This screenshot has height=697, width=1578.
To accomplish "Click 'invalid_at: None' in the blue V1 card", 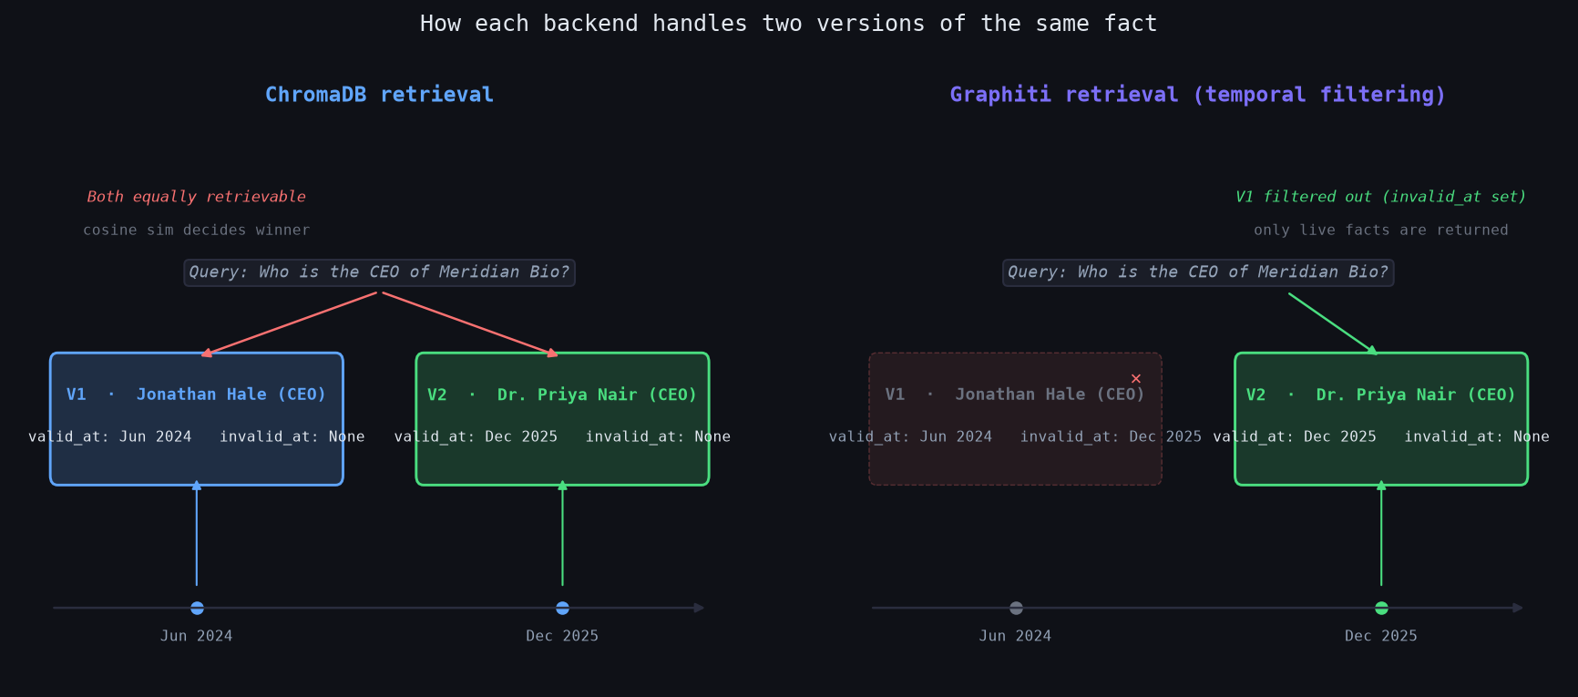I will pos(292,436).
